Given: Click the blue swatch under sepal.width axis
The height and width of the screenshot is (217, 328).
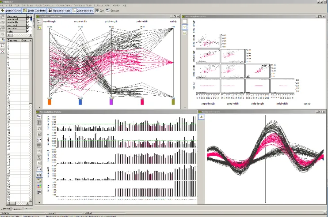Looking at the screenshot, I should [x=80, y=102].
